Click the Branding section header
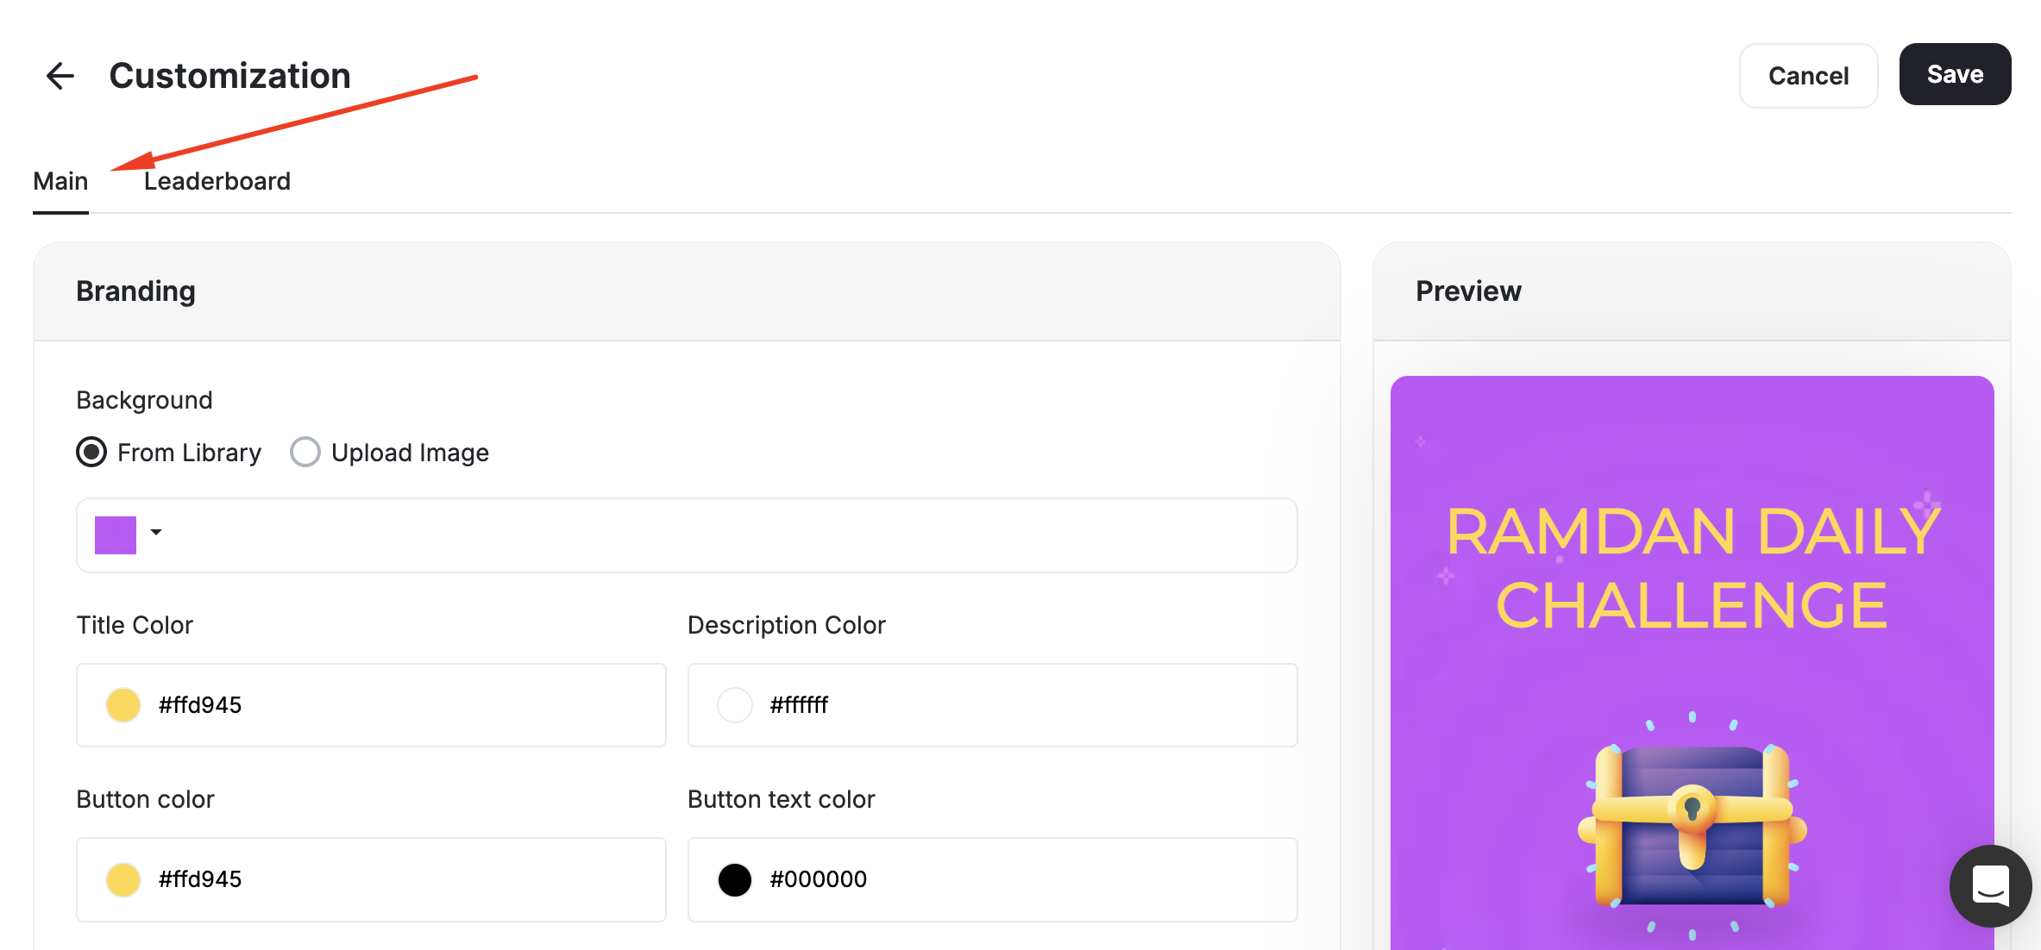 tap(135, 291)
